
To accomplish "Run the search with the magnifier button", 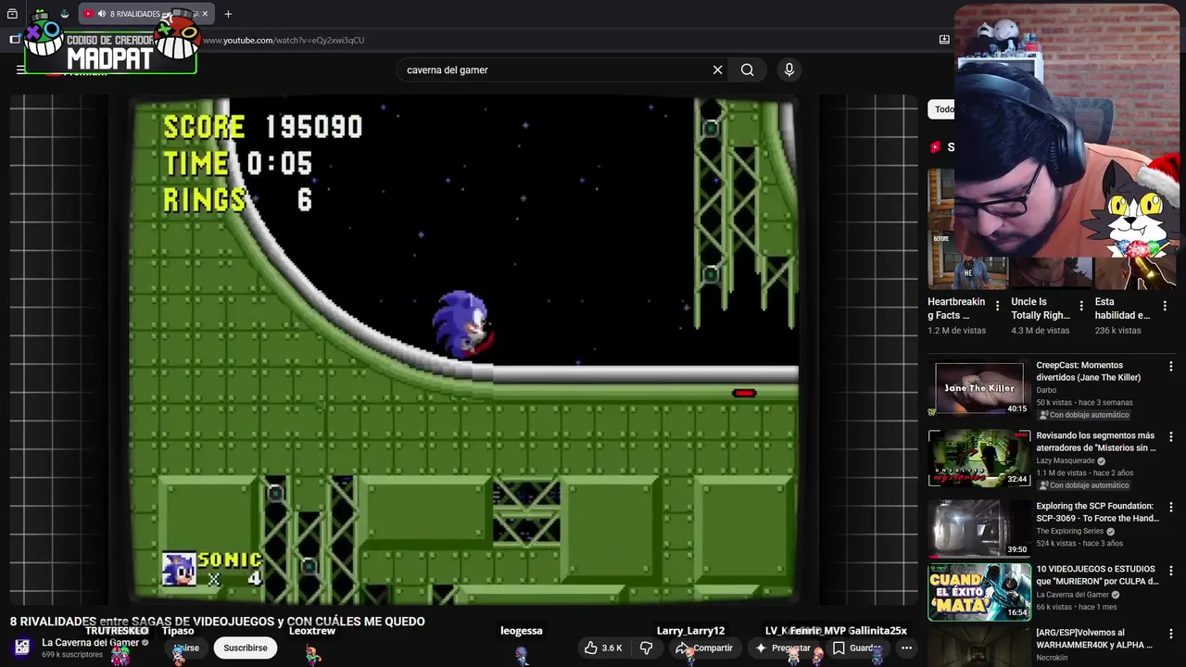I will 747,69.
